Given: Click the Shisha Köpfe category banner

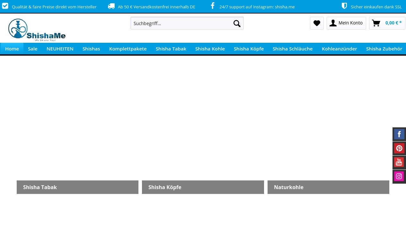Looking at the screenshot, I should (x=203, y=187).
